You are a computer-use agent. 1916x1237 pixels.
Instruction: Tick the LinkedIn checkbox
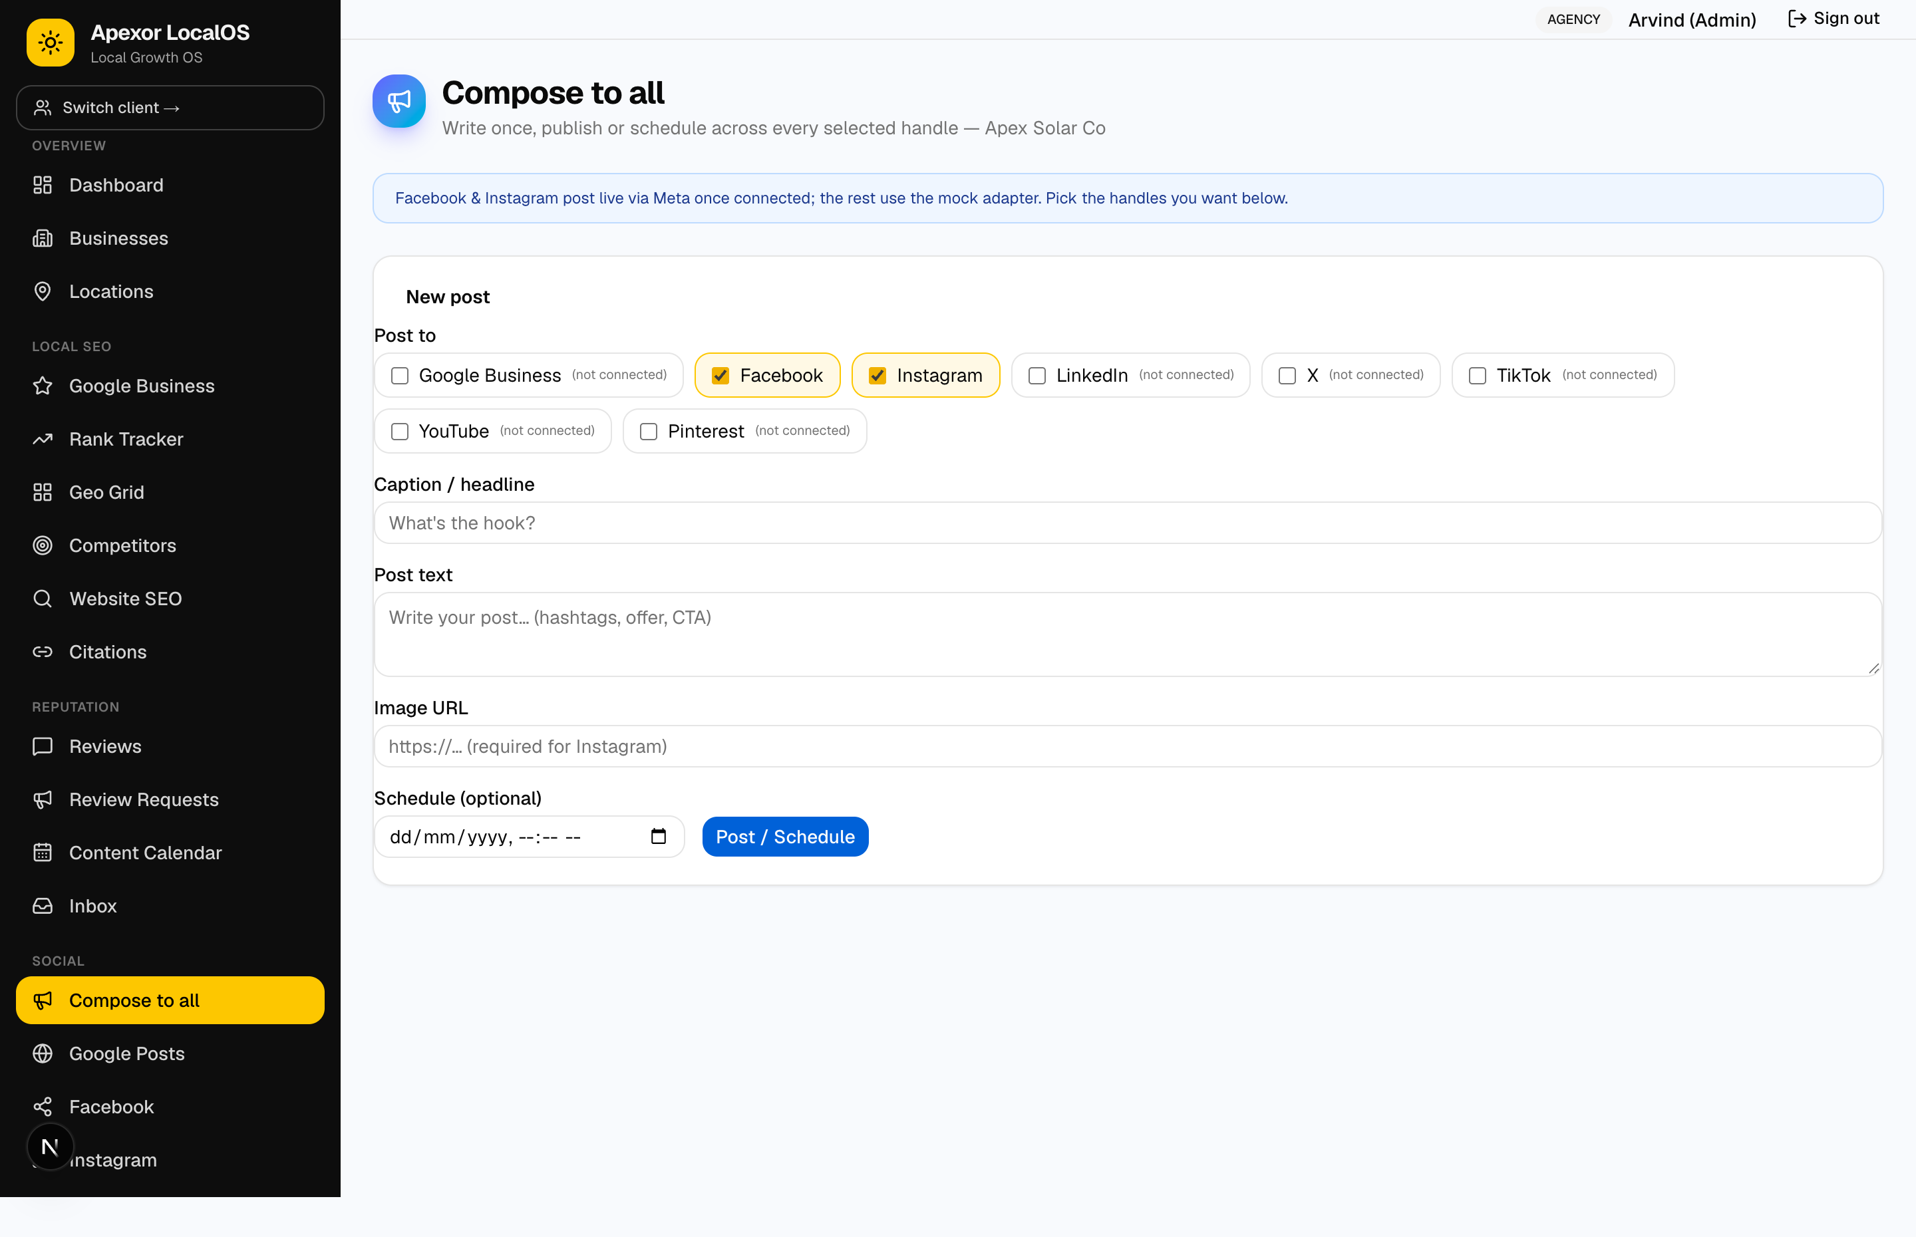pos(1037,375)
